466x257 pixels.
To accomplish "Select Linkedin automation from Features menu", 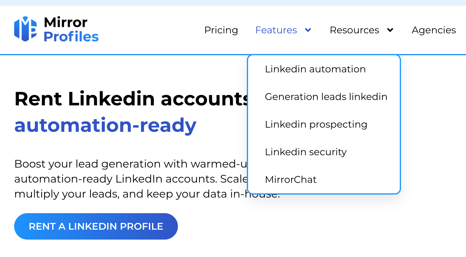I will click(x=315, y=69).
